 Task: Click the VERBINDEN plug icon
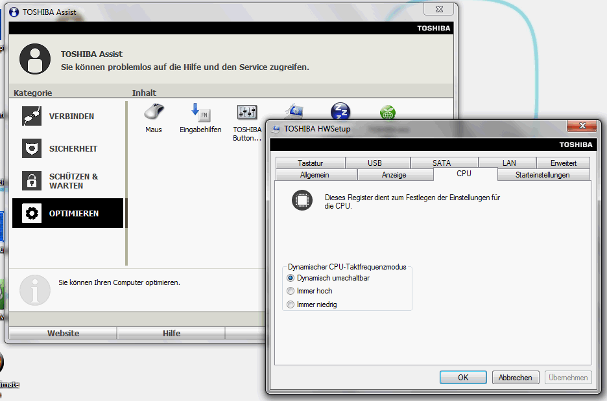[32, 116]
